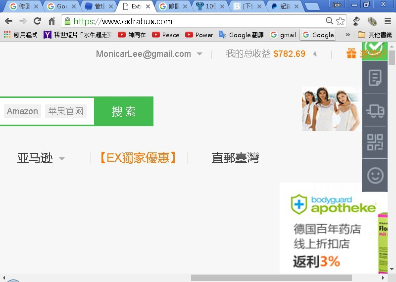
Task: Switch to the first 修 Google tab
Action: (23, 6)
